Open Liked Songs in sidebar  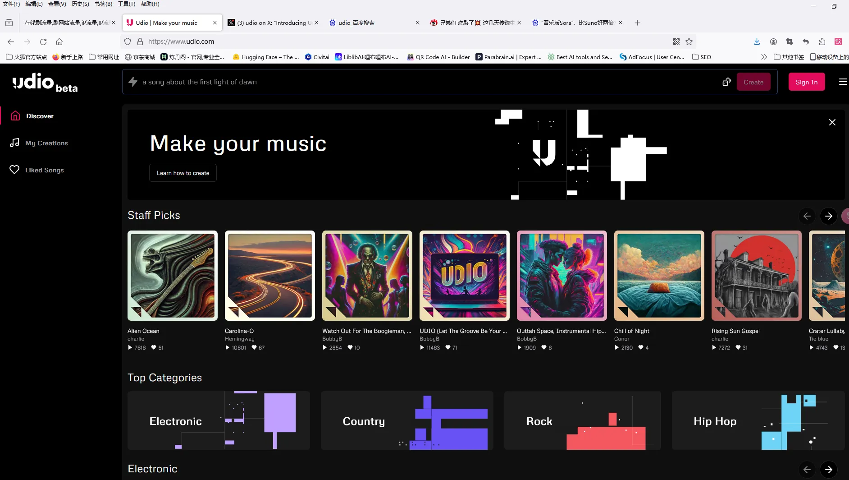[x=44, y=170]
